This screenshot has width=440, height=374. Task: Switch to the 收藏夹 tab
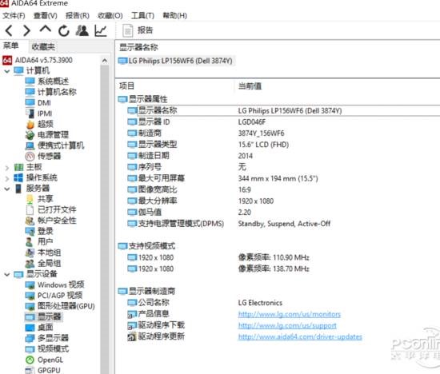(x=43, y=46)
